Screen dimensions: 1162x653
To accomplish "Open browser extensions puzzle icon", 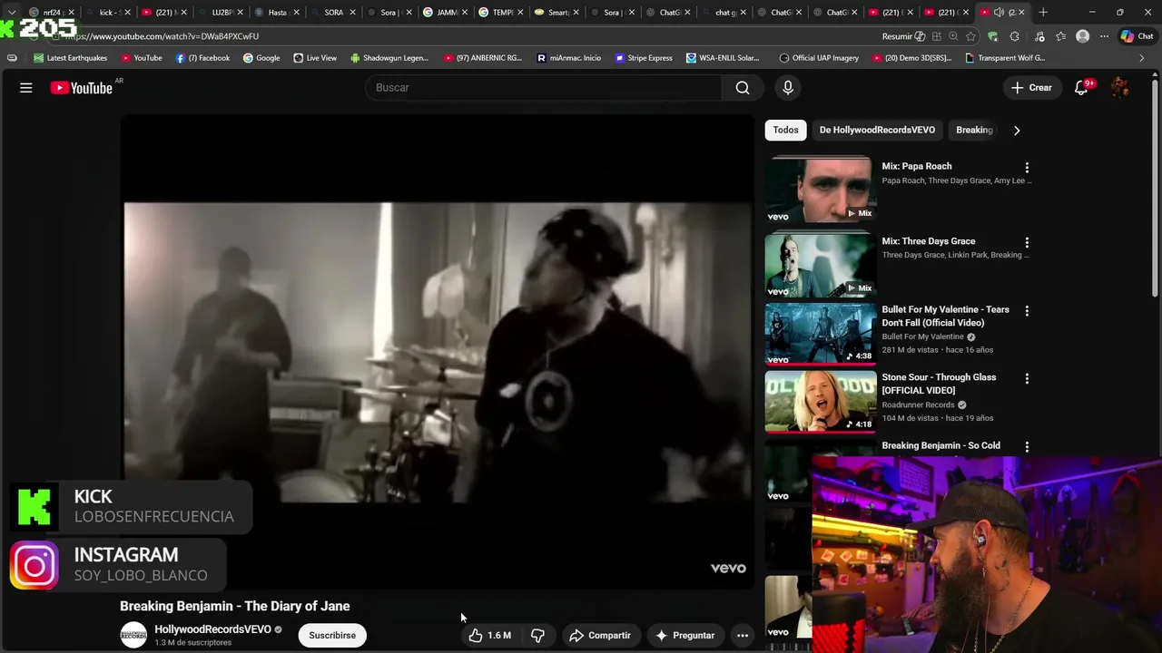I will click(1015, 36).
